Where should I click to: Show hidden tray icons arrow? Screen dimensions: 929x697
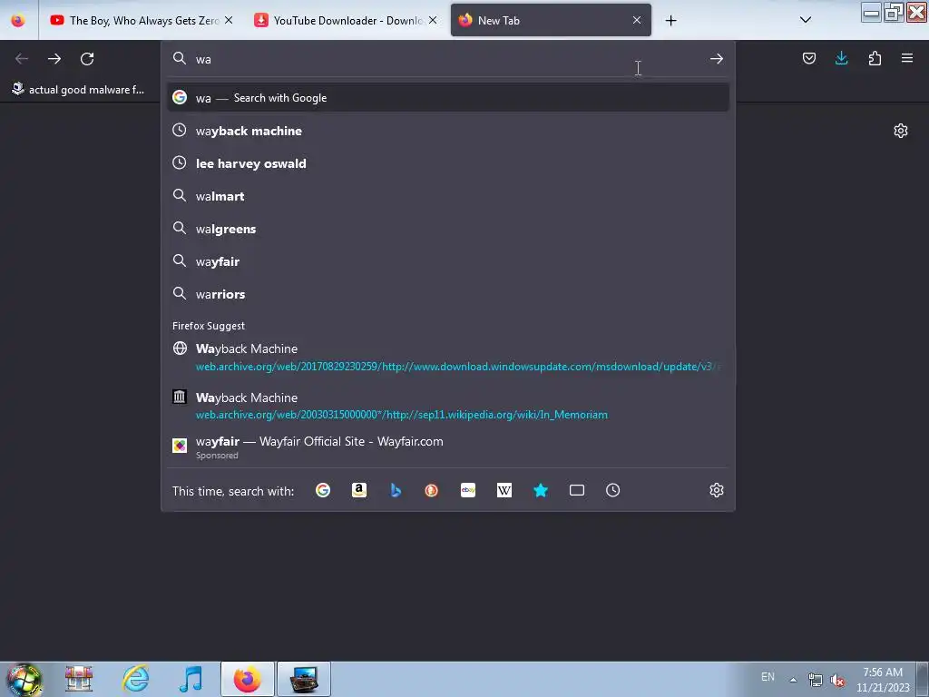coord(793,680)
